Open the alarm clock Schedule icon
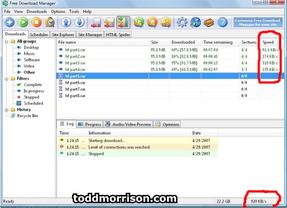 [x=50, y=22]
